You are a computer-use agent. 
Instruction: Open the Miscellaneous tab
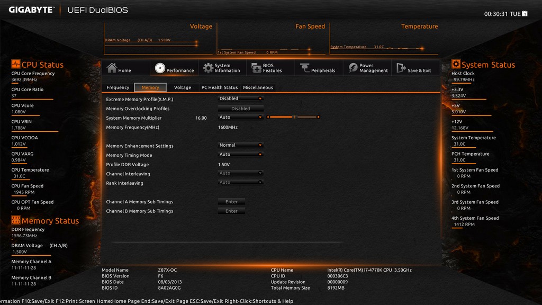coord(258,87)
